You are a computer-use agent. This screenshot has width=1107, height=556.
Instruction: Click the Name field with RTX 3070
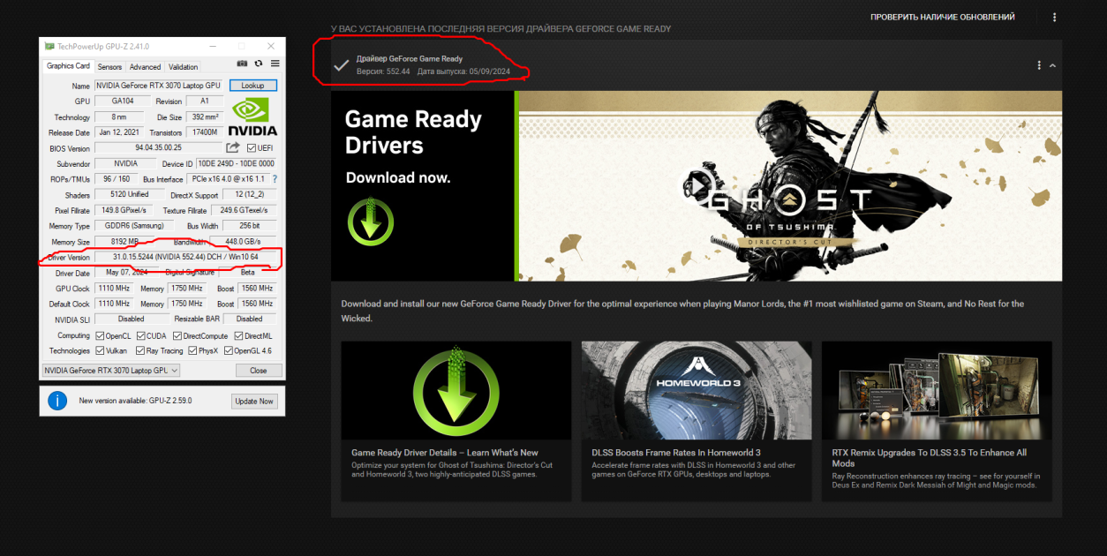(x=159, y=86)
